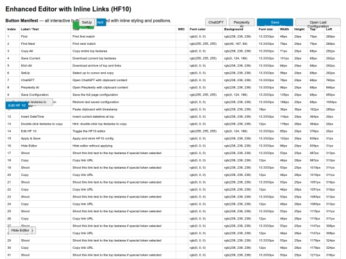Open Perplexity AI via the top button

click(x=242, y=22)
